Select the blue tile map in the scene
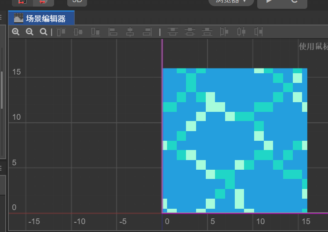 pos(235,140)
